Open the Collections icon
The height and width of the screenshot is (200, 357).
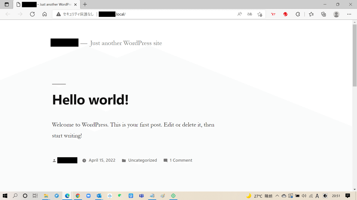[x=324, y=14]
